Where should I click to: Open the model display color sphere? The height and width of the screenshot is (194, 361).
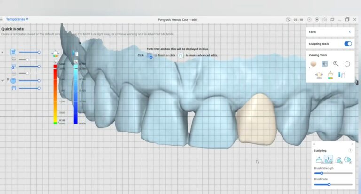click(314, 64)
